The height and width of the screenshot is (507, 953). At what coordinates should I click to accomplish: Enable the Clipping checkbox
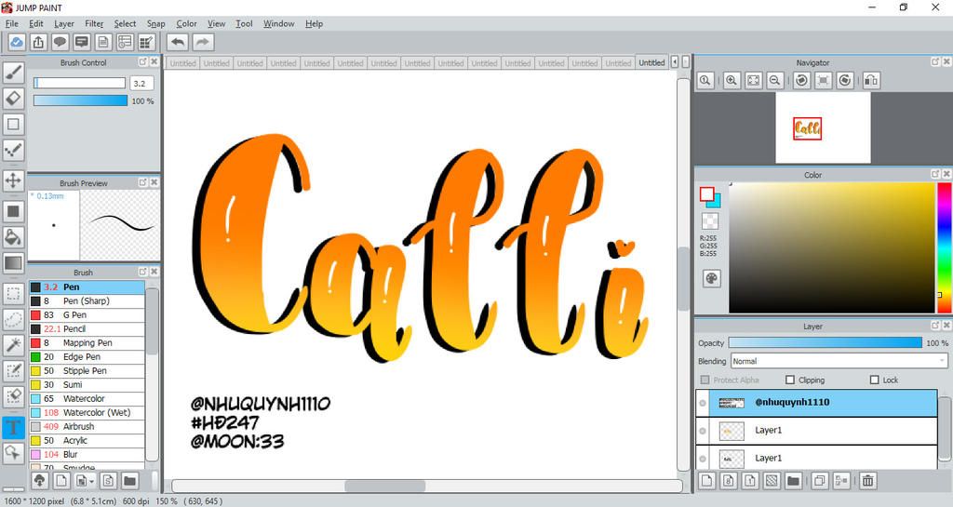[790, 380]
